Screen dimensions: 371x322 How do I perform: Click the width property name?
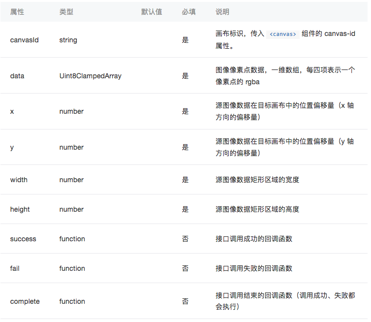click(x=19, y=180)
